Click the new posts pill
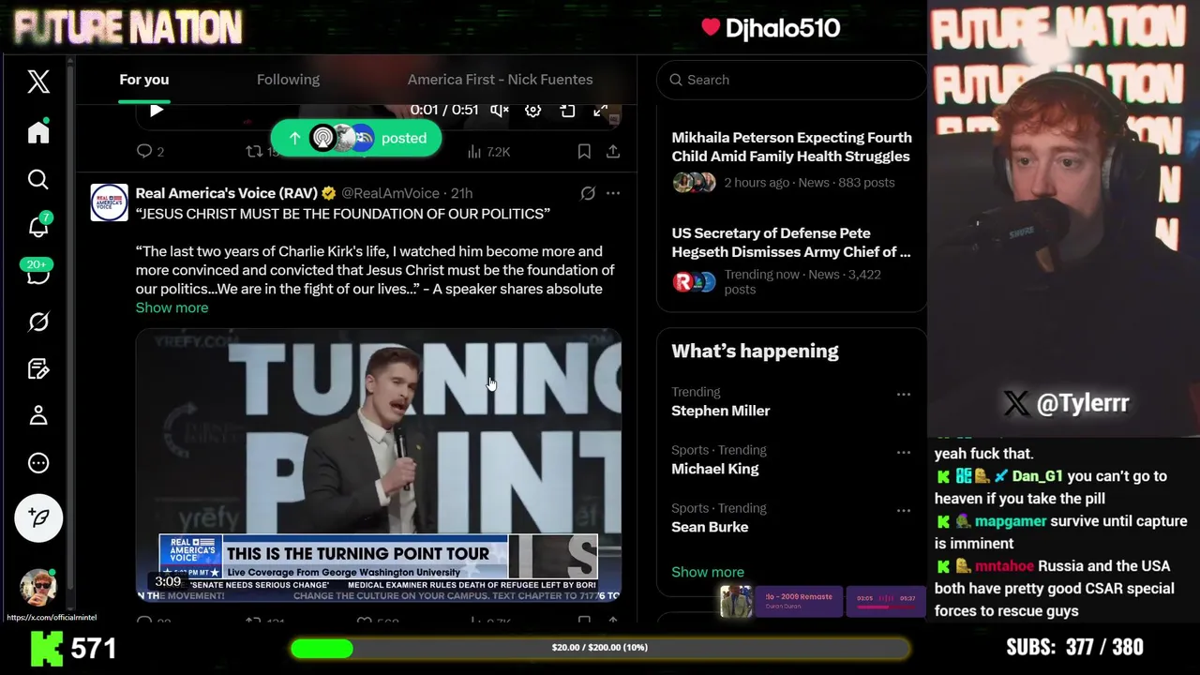Image resolution: width=1200 pixels, height=675 pixels. (356, 138)
